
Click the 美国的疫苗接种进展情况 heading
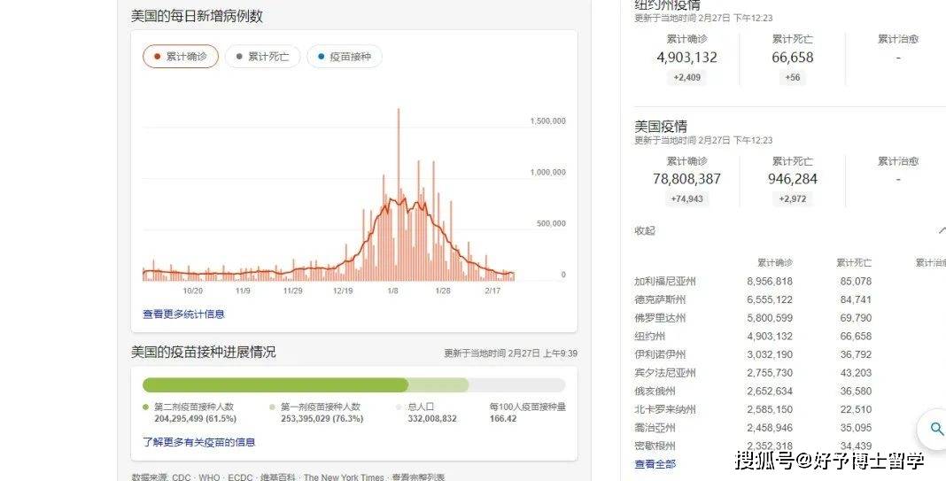[x=204, y=352]
